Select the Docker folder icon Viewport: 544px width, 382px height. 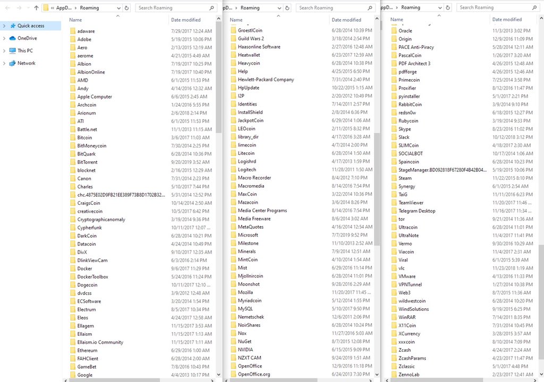tap(72, 268)
